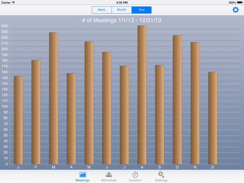The width and height of the screenshot is (244, 183).
Task: Tap the 240 label on the y-axis
Action: (x=5, y=26)
